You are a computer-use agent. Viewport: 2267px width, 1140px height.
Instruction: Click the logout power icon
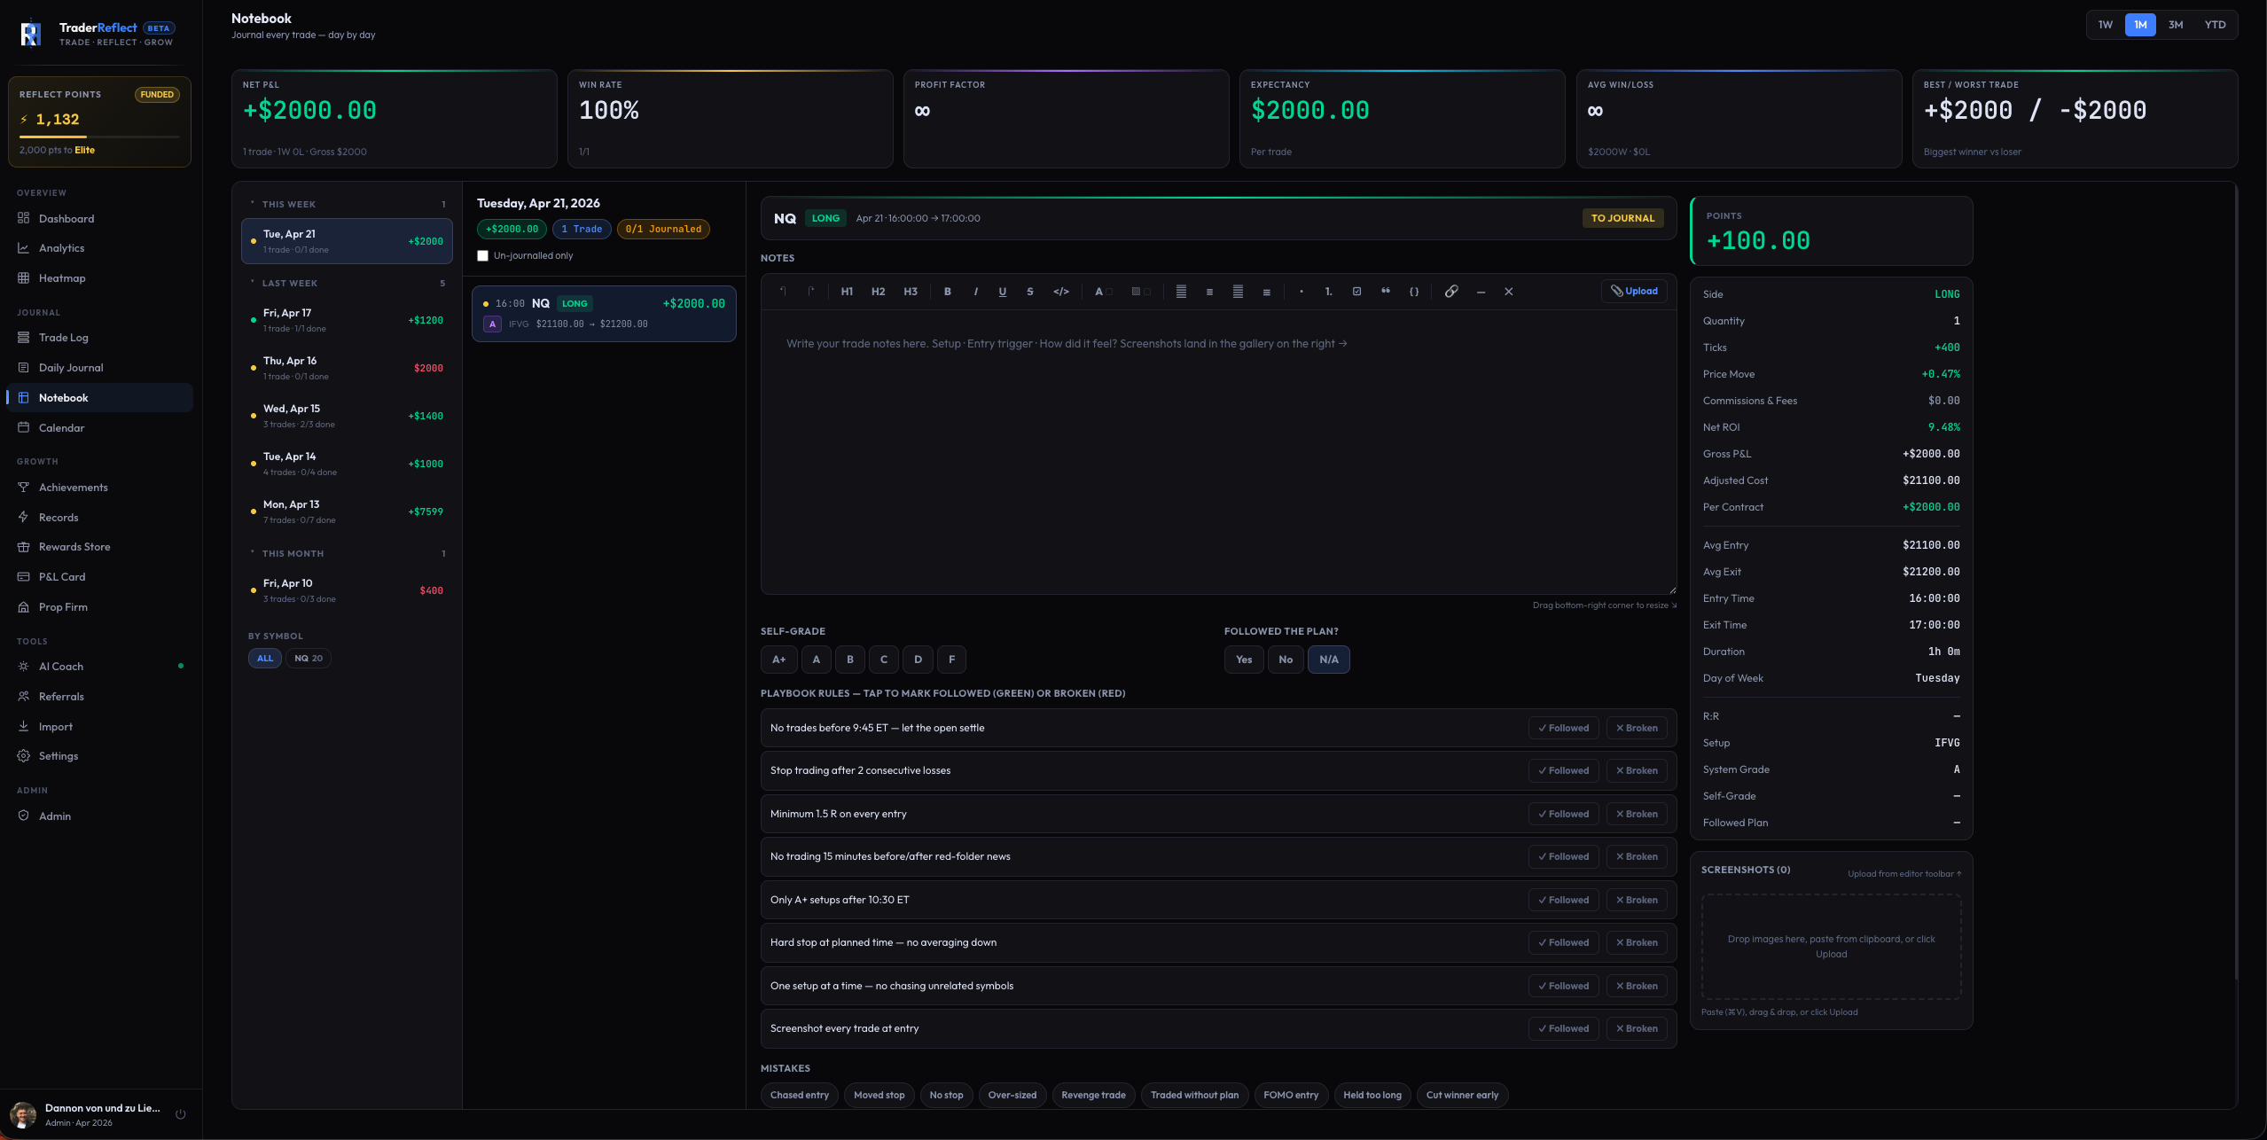(181, 1115)
